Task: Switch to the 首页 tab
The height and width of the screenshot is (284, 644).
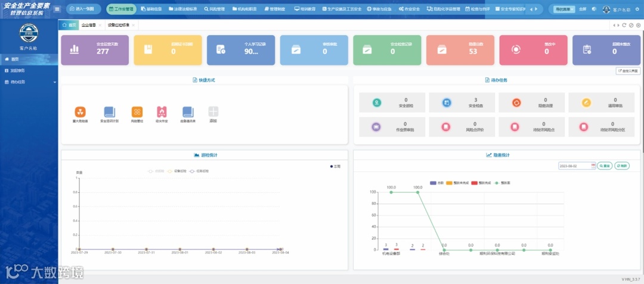Action: (69, 25)
